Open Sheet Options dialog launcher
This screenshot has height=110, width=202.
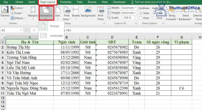click(x=163, y=23)
